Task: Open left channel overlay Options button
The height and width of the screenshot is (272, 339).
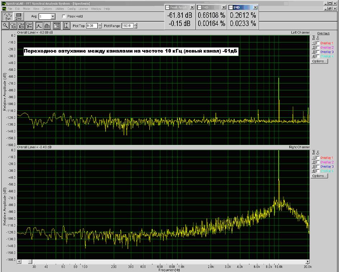Action: pos(319,61)
